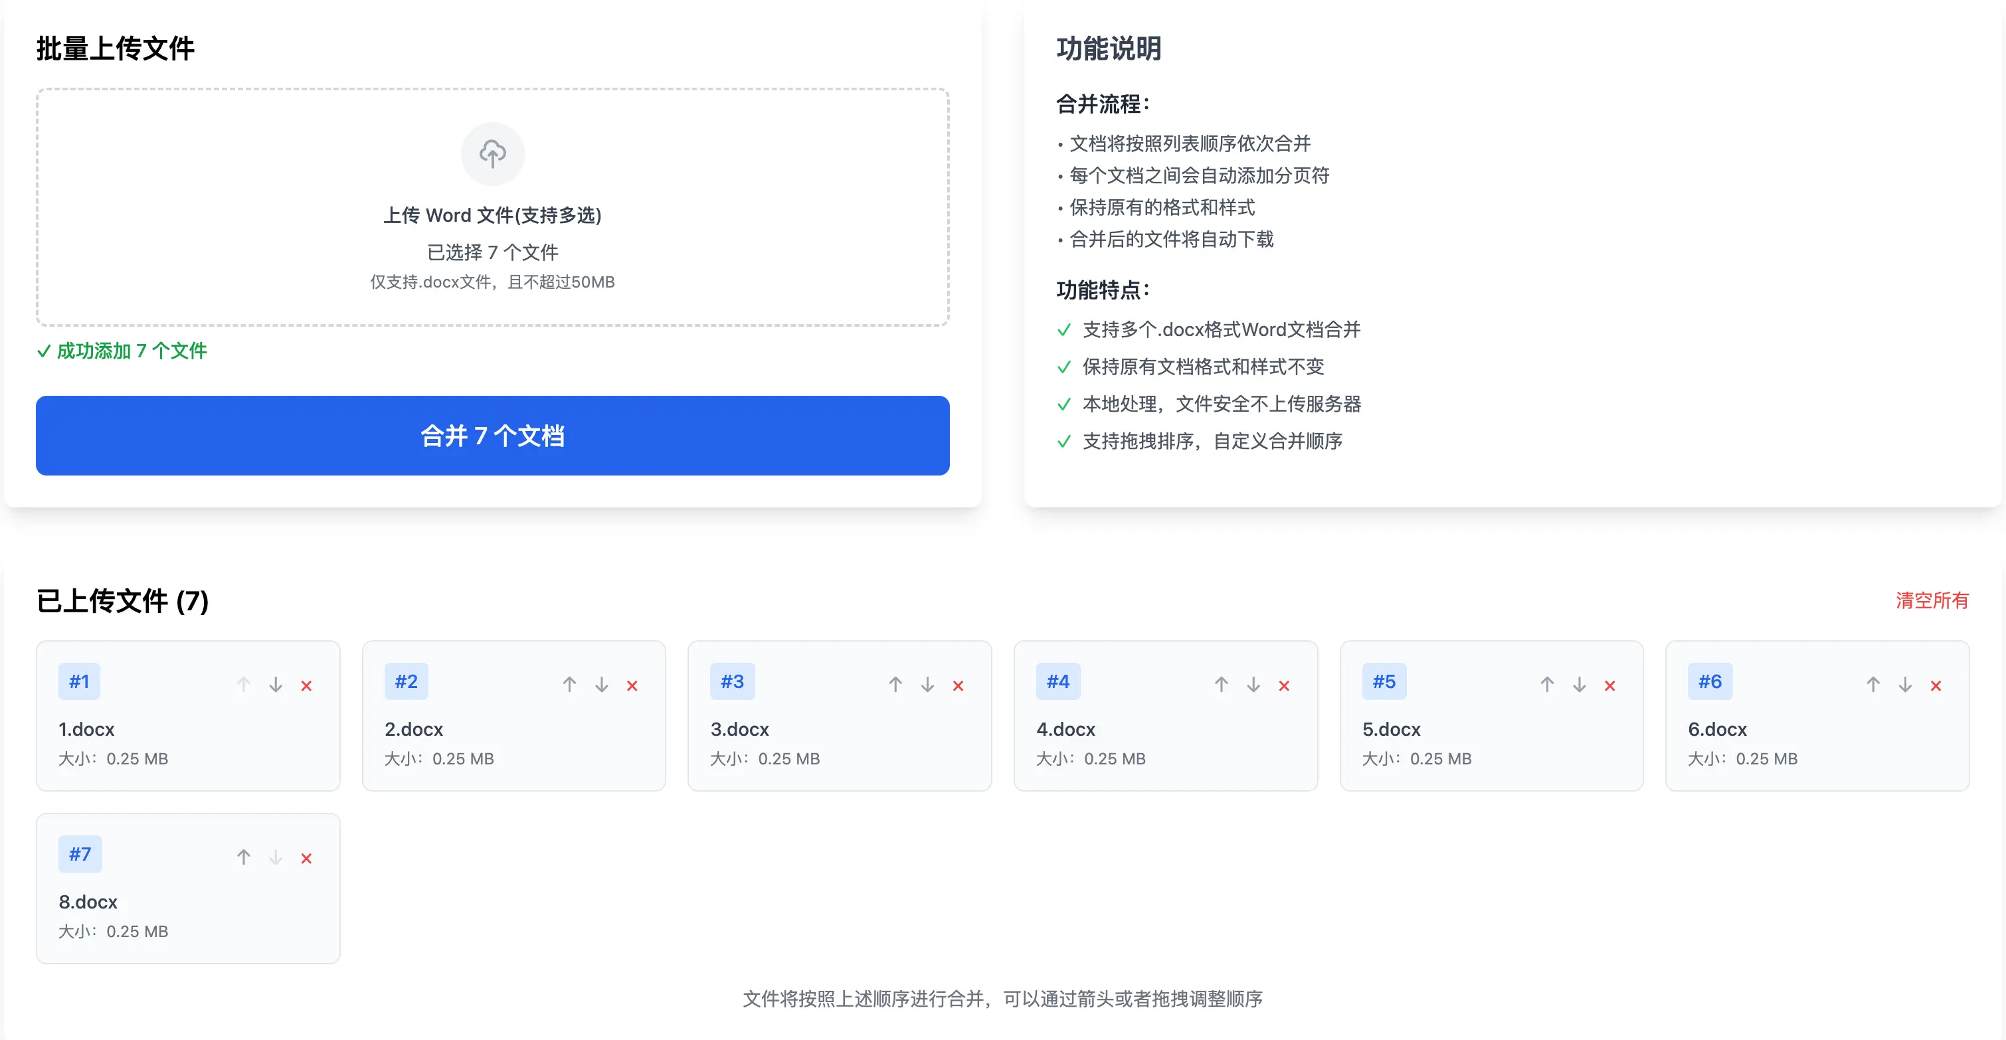Move 1.docx up with arrow
The image size is (2006, 1040).
point(244,684)
